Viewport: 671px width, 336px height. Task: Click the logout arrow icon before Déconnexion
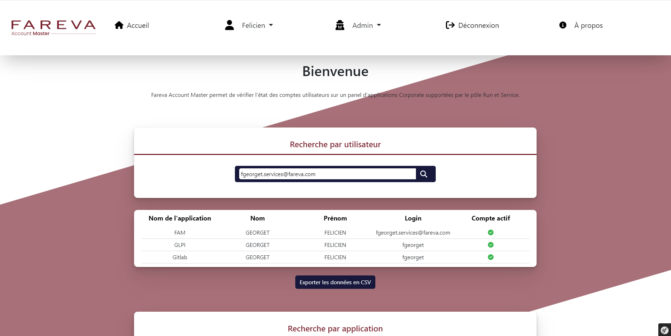coord(449,25)
